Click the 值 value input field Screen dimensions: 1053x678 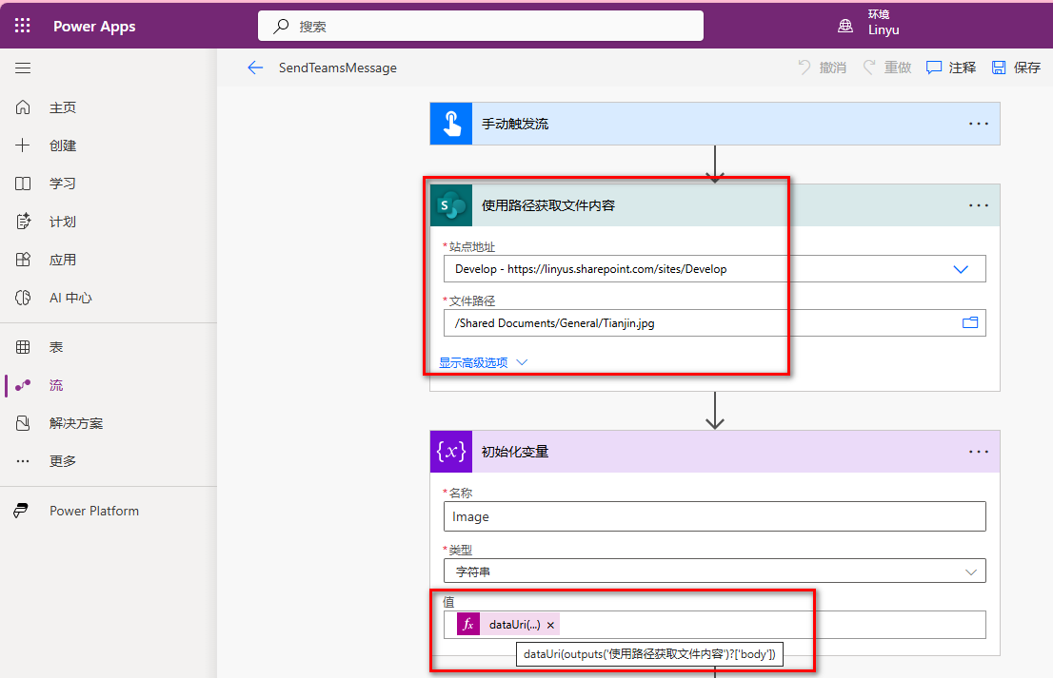(714, 625)
